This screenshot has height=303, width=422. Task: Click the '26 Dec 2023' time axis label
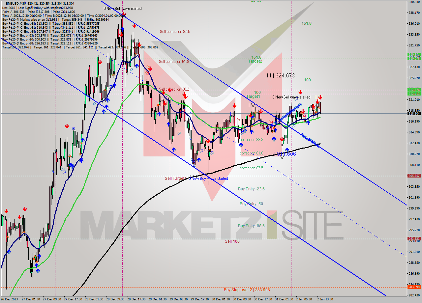(x=9, y=299)
